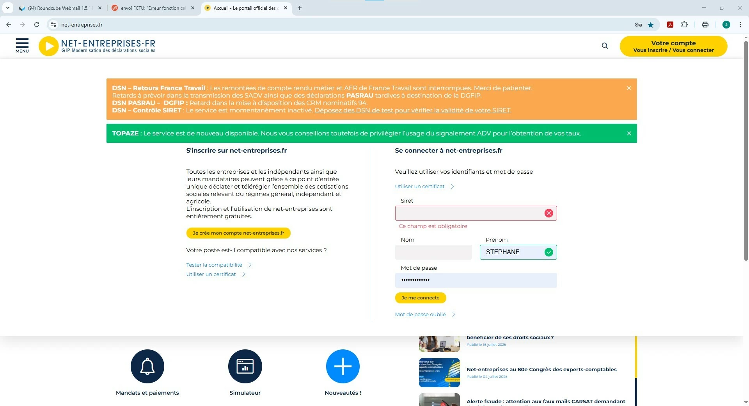Click the Simulateur label
Viewport: 749px width, 406px height.
[245, 393]
